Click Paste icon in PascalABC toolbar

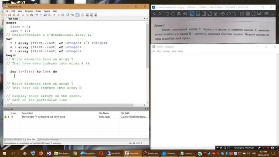31,15
